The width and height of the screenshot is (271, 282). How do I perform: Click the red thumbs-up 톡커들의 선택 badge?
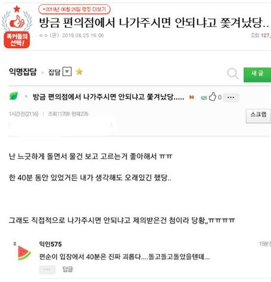tap(17, 27)
